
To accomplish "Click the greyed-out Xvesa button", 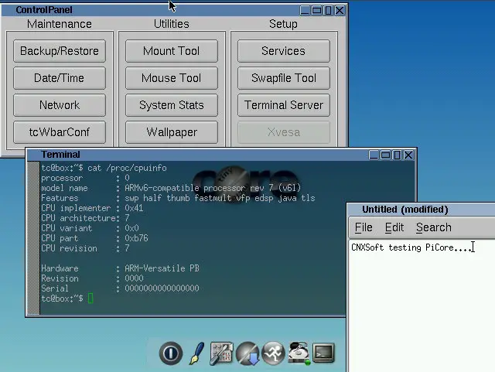I will [284, 132].
